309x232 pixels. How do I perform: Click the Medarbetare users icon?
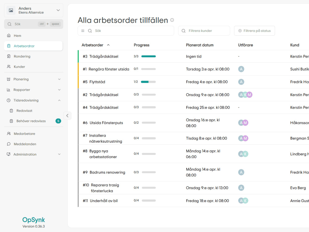[x=9, y=134]
